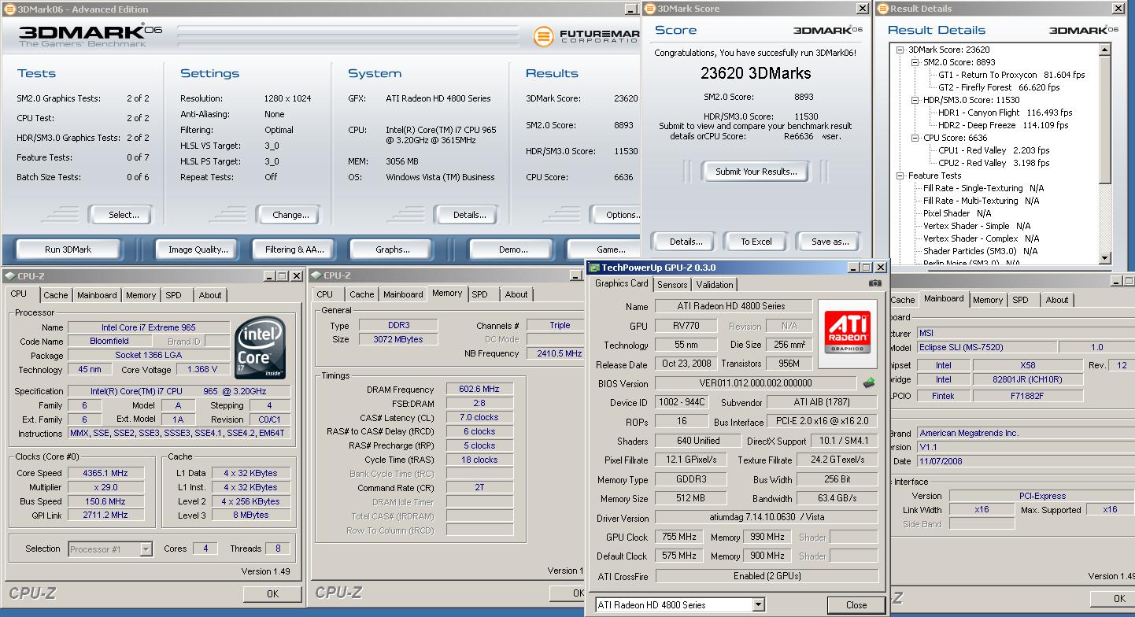The width and height of the screenshot is (1135, 617).
Task: Select CPU1 - Red Valley row
Action: (993, 150)
